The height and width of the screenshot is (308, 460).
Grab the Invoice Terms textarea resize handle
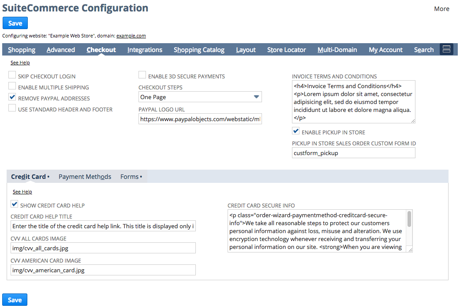pos(413,121)
